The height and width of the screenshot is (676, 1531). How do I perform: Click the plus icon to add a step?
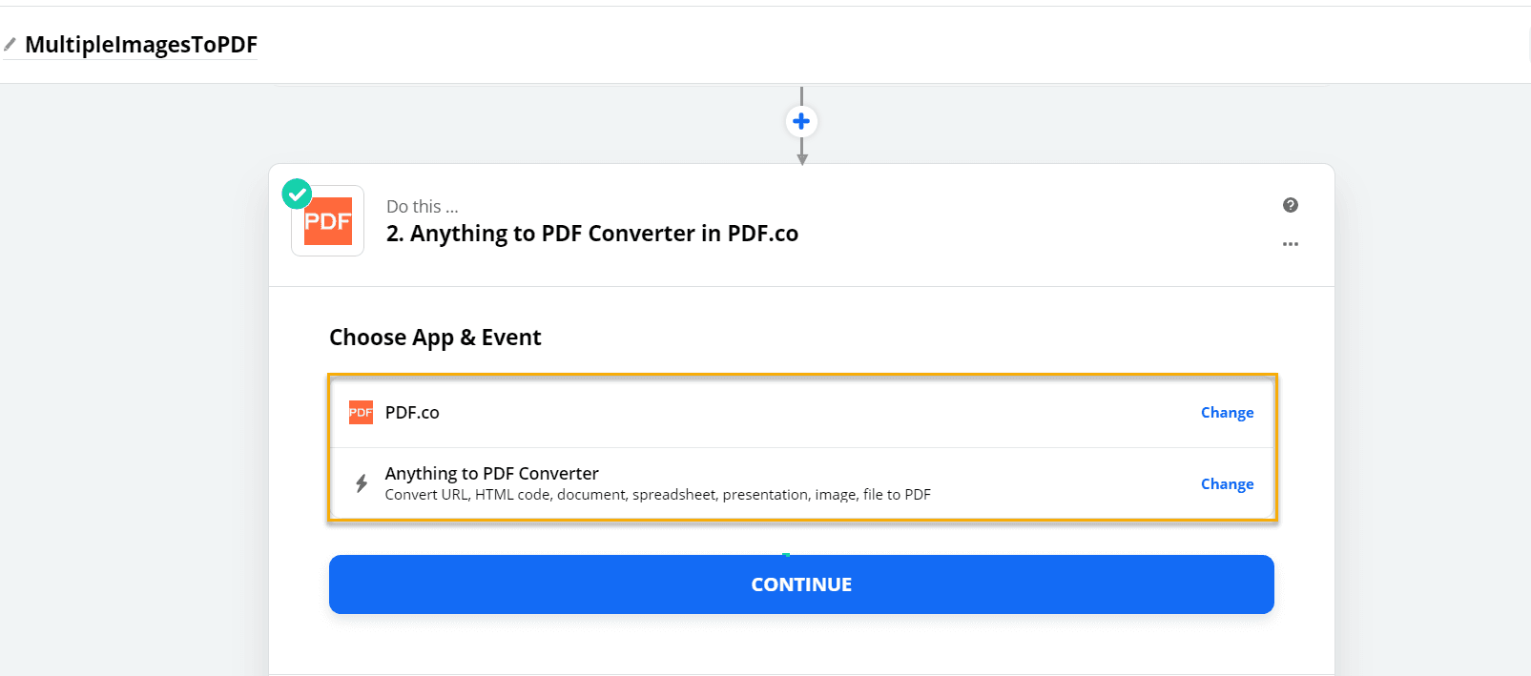point(801,121)
